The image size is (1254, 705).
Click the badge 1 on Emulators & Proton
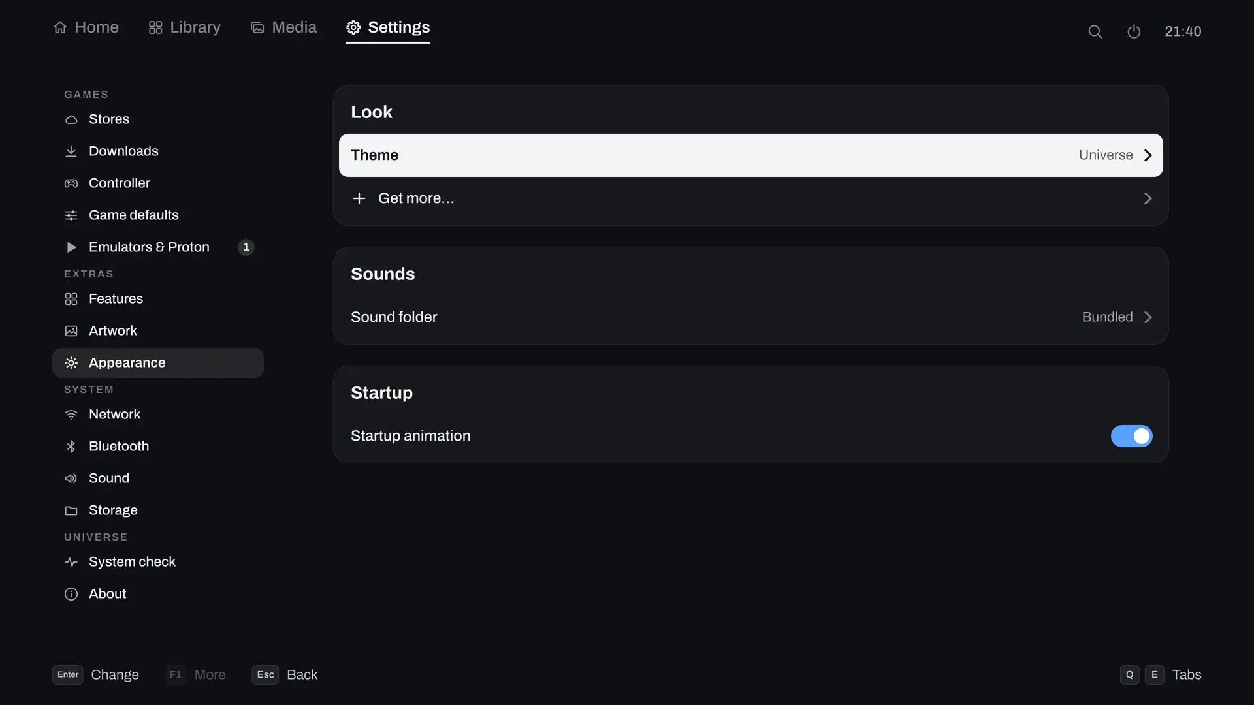[246, 247]
